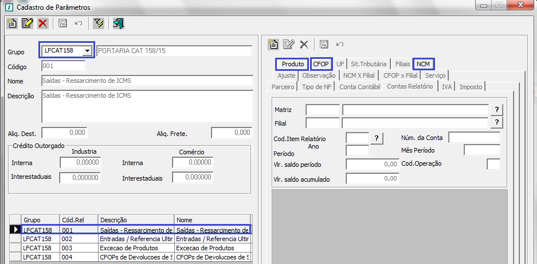The height and width of the screenshot is (264, 537).
Task: Open the Serviço tab
Action: 436,75
